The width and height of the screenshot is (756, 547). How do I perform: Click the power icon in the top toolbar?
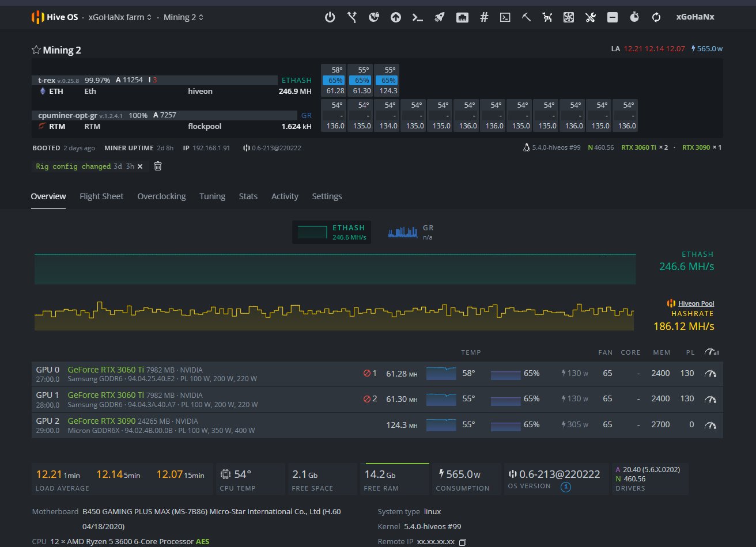(x=330, y=17)
